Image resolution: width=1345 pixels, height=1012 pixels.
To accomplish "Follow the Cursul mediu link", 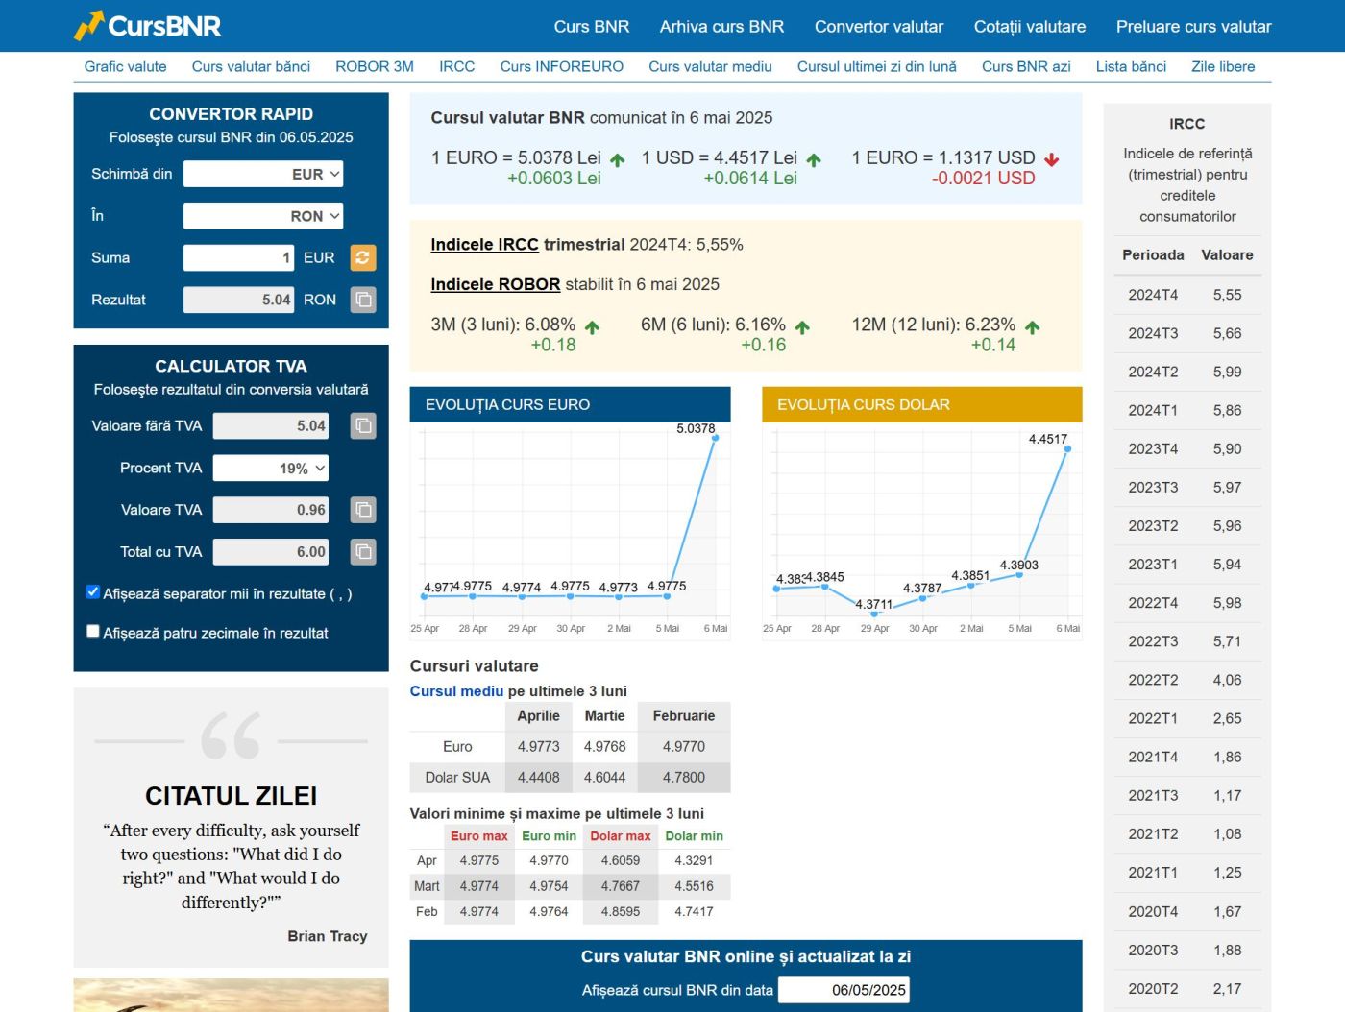I will (x=456, y=691).
